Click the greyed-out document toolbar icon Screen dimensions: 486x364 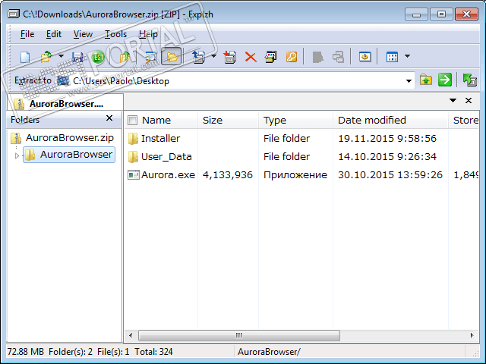pos(317,57)
